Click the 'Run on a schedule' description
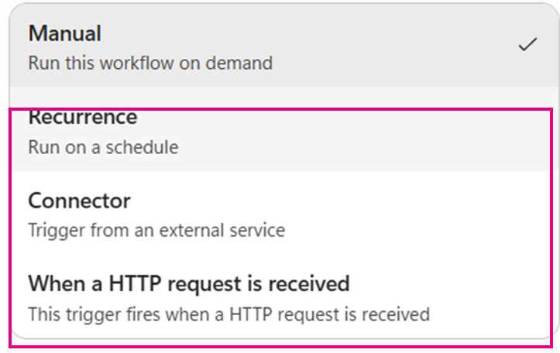 pos(103,147)
